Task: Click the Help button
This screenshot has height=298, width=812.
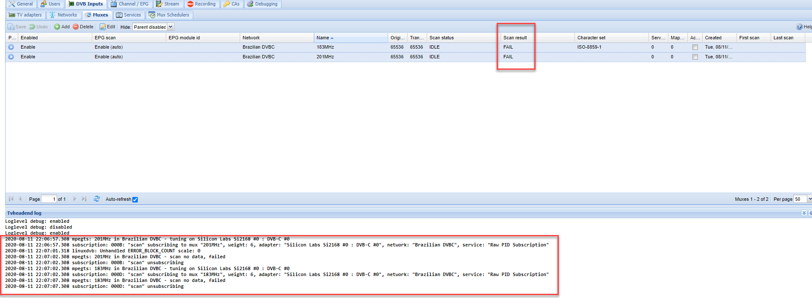Action: [804, 27]
